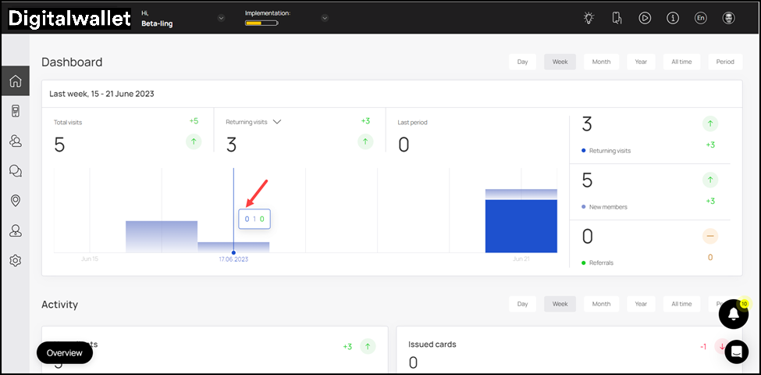Click the implementation progress bar
This screenshot has width=761, height=375.
coord(261,23)
